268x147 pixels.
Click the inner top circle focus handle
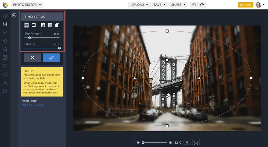pyautogui.click(x=167, y=60)
